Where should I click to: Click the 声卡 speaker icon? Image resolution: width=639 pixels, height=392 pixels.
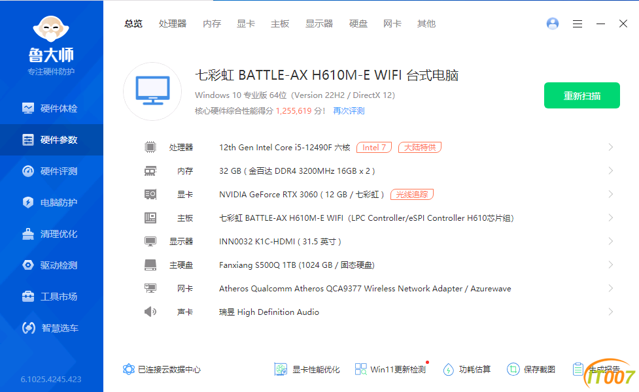[x=150, y=312]
